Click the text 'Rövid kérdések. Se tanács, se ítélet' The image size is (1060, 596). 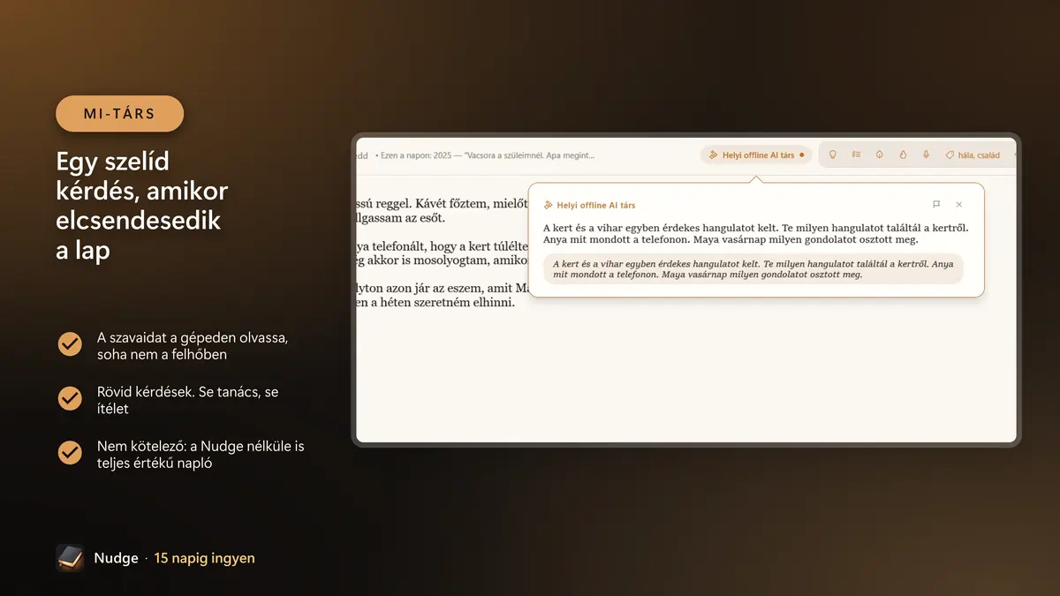click(187, 400)
